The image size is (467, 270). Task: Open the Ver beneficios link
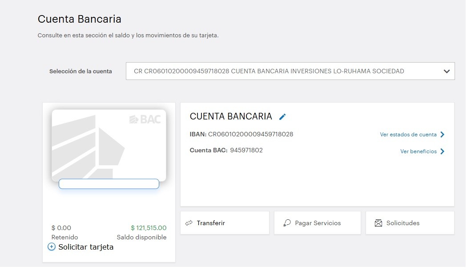tap(418, 151)
